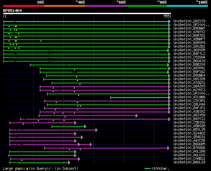The width and height of the screenshot is (211, 171).
Task: Select the query name BP051464
Action: pyautogui.click(x=13, y=11)
